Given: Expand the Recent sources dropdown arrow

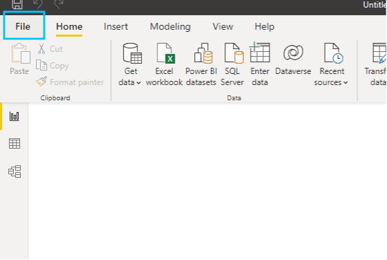Looking at the screenshot, I should point(346,83).
